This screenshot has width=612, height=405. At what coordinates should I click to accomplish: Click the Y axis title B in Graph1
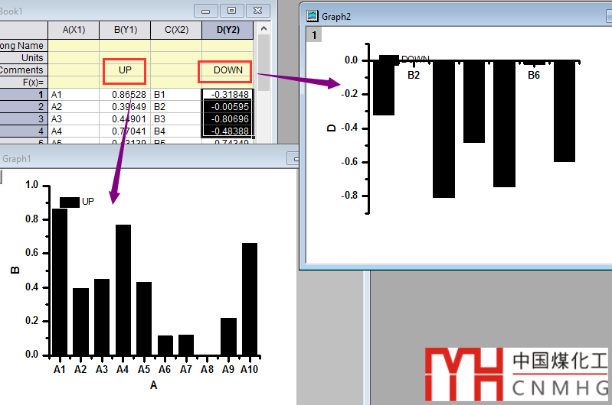click(14, 270)
